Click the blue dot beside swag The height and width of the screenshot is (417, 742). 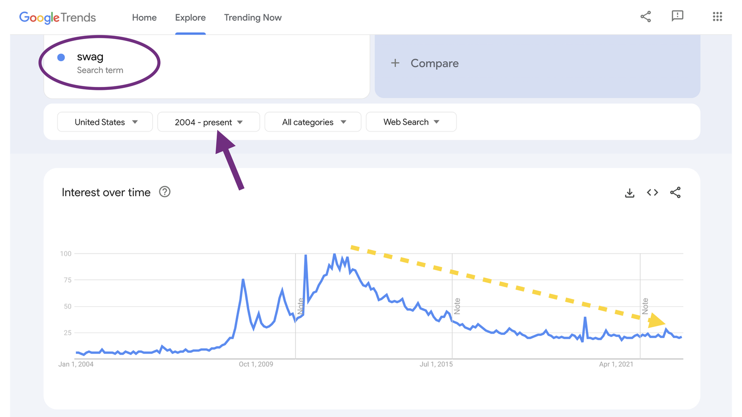[61, 57]
